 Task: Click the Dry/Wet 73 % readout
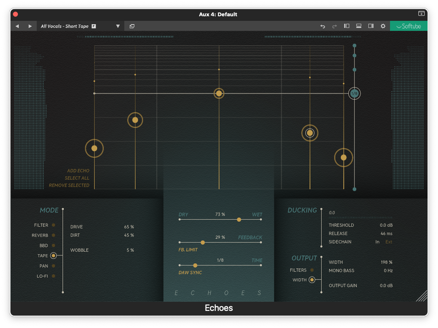pos(220,214)
